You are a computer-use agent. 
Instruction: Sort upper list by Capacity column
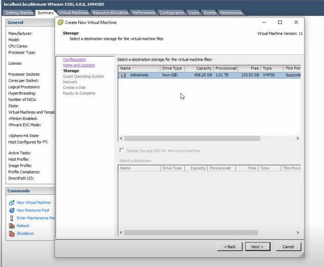pos(199,68)
